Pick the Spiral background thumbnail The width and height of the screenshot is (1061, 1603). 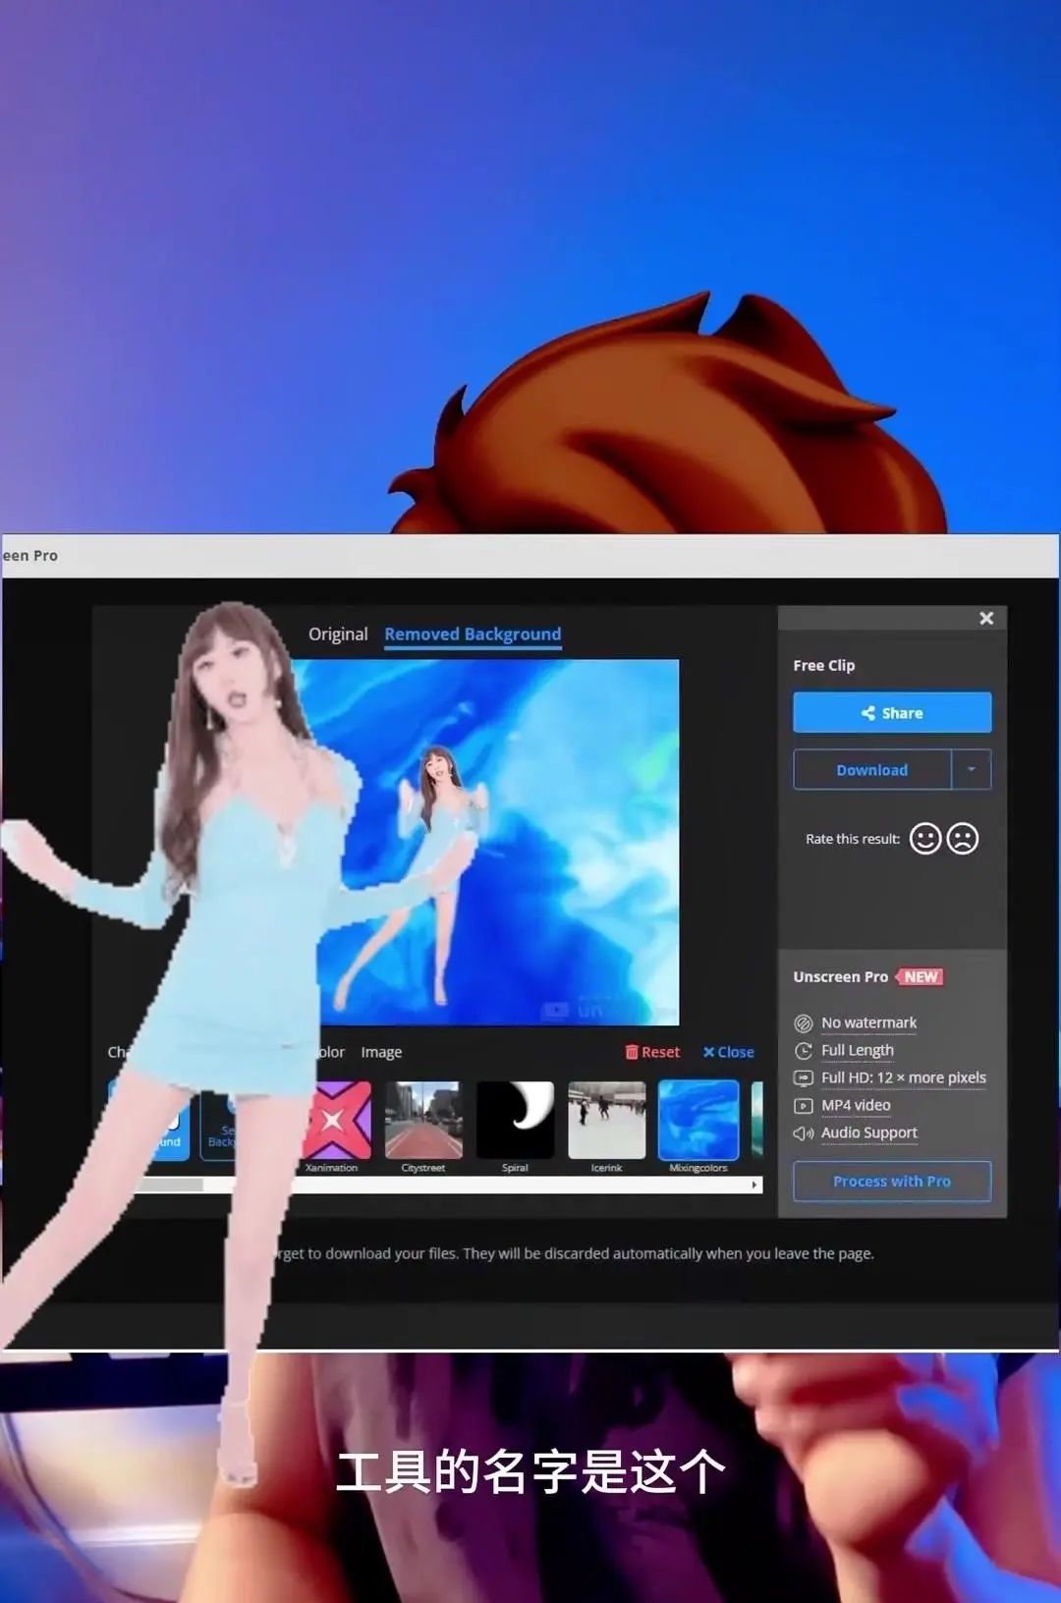[x=515, y=1121]
